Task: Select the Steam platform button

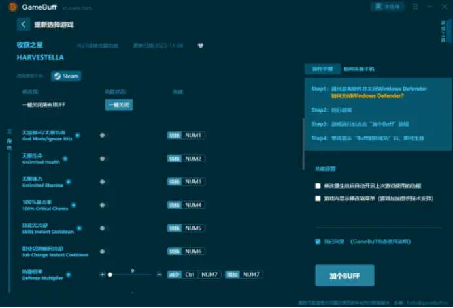Action: pyautogui.click(x=66, y=76)
